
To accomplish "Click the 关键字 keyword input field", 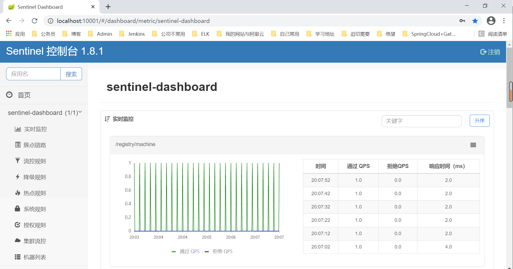I will (x=422, y=121).
